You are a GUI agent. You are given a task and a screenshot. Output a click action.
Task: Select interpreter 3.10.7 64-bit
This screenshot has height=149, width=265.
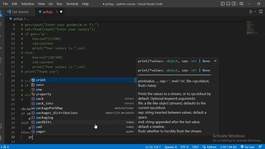click(x=228, y=147)
